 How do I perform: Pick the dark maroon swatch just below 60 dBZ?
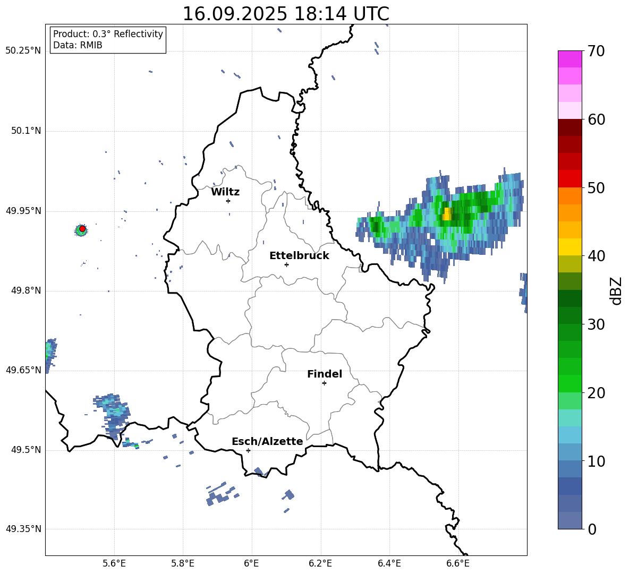coord(570,127)
